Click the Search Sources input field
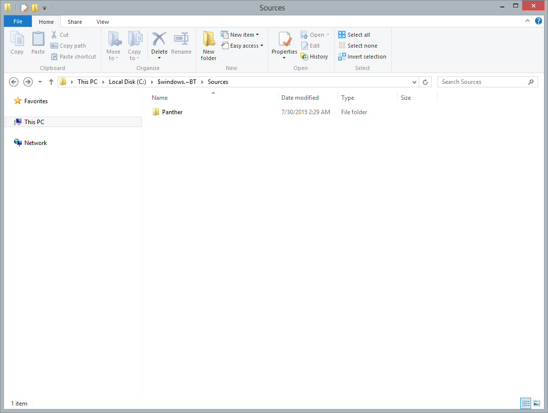The height and width of the screenshot is (413, 548). coord(482,82)
